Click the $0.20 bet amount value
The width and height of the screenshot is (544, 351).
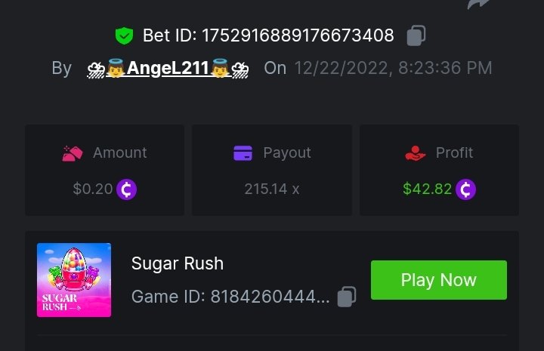[x=92, y=189]
